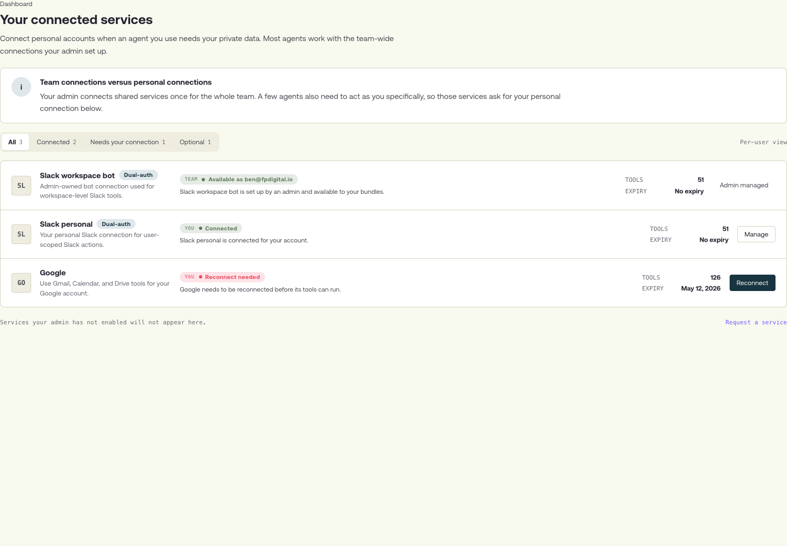787x546 pixels.
Task: Click 'Slack workspace bot is set up by an admin' text
Action: click(x=282, y=192)
